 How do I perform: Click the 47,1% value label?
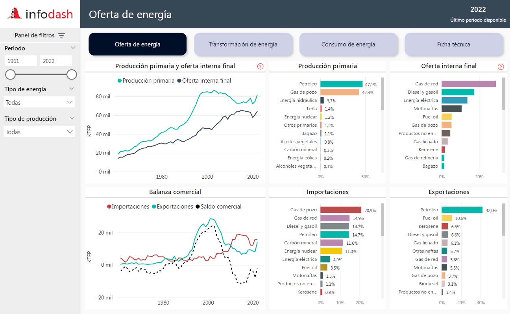click(371, 84)
